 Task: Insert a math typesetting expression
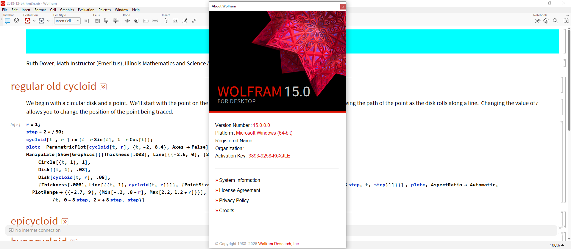[166, 21]
